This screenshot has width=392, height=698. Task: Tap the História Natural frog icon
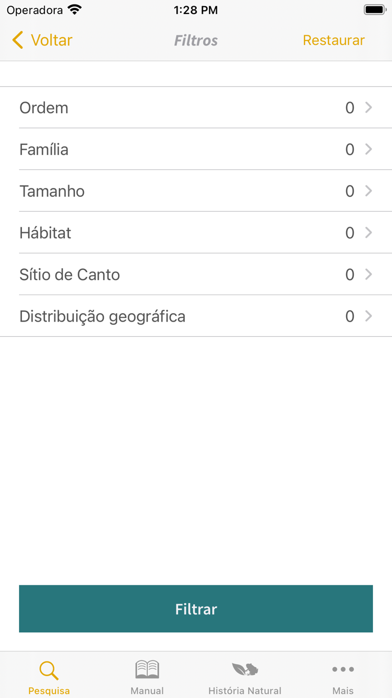[245, 669]
